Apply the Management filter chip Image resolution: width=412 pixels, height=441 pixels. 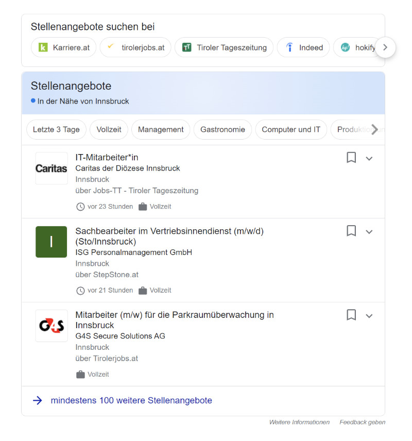click(161, 129)
